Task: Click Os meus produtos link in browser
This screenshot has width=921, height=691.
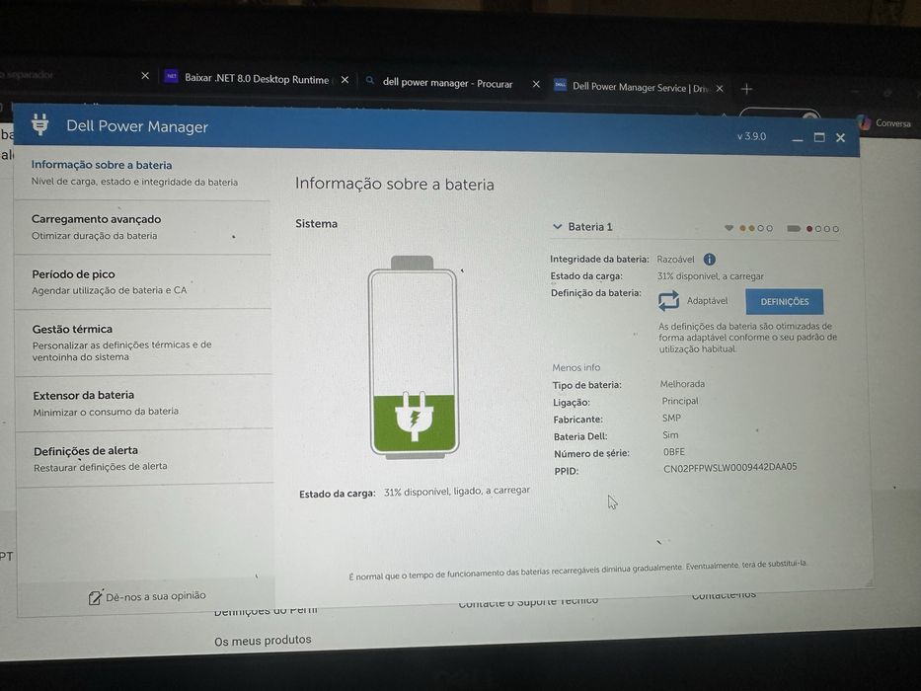Action: pos(263,640)
